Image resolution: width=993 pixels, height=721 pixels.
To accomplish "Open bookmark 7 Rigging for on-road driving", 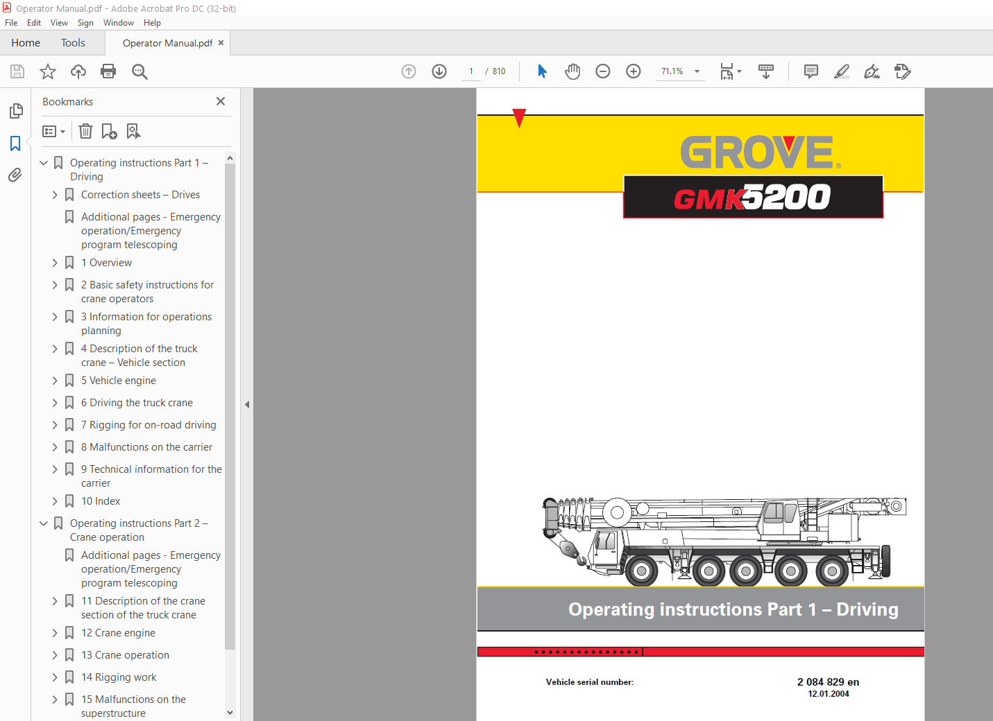I will [148, 425].
